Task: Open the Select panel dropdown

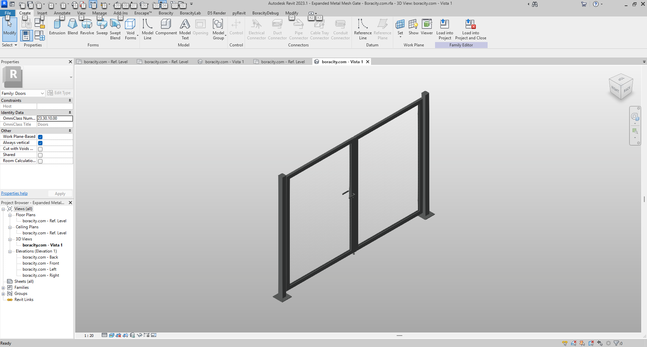Action: (x=9, y=45)
